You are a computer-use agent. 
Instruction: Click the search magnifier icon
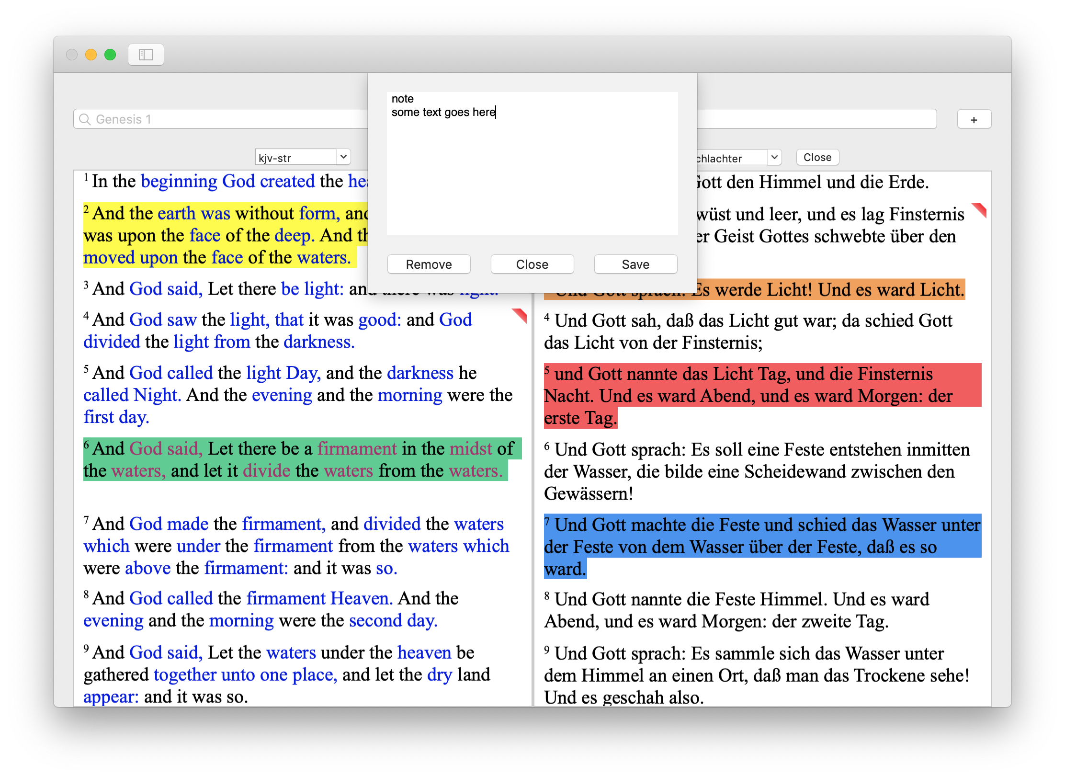[x=85, y=119]
